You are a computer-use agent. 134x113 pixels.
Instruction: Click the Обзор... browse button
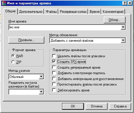click(114, 20)
